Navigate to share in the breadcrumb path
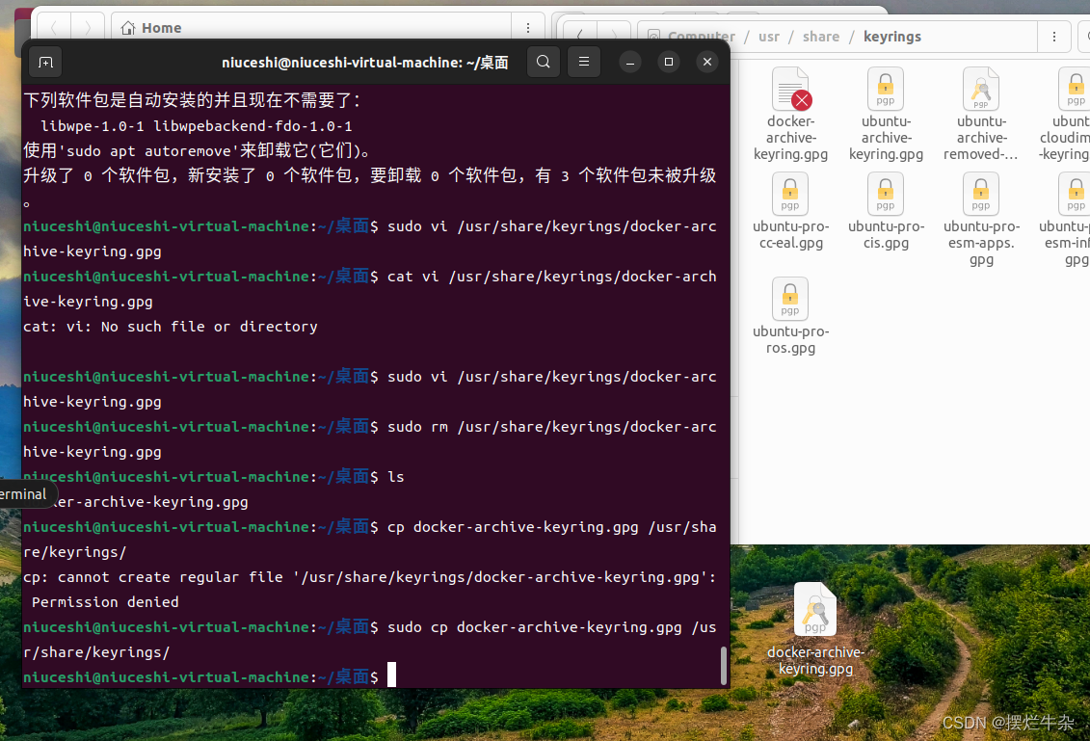The height and width of the screenshot is (741, 1090). click(820, 36)
